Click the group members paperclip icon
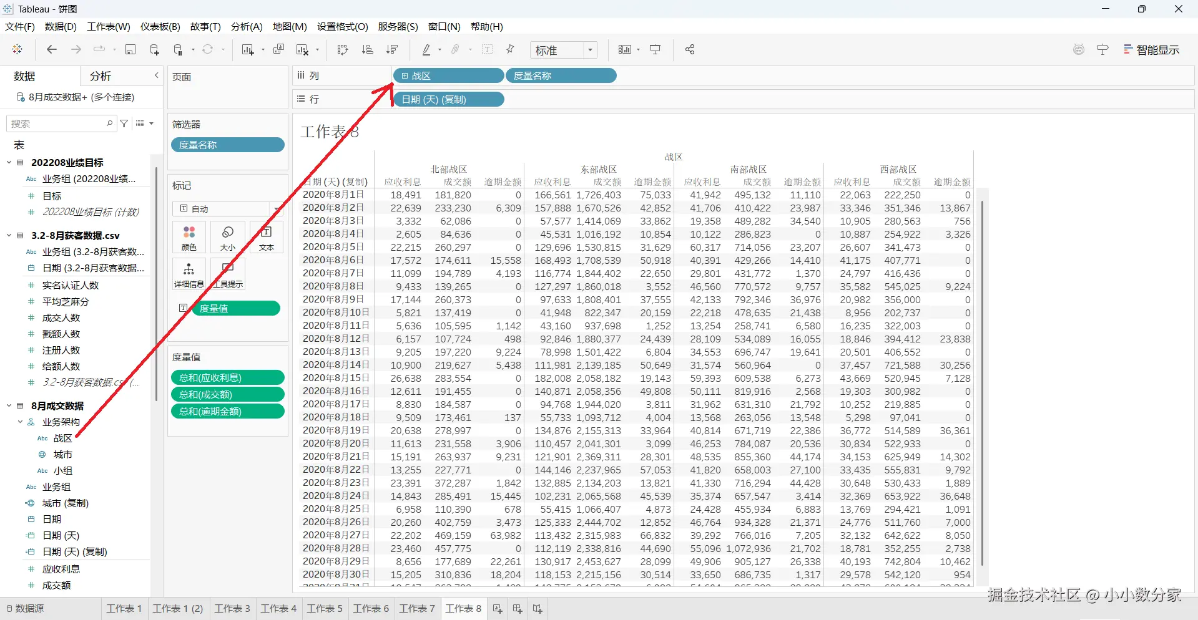This screenshot has height=620, width=1198. 456,49
